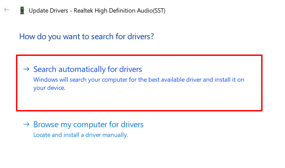Click the audio device icon beside Update Drivers

22,10
